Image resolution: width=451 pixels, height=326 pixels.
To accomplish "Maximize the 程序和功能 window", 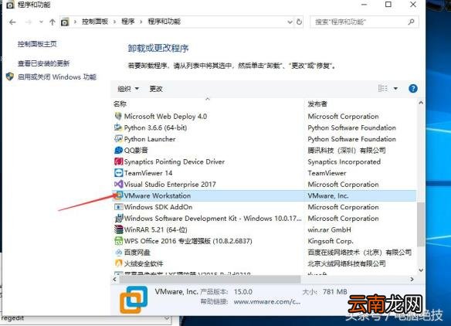I will tap(388, 5).
